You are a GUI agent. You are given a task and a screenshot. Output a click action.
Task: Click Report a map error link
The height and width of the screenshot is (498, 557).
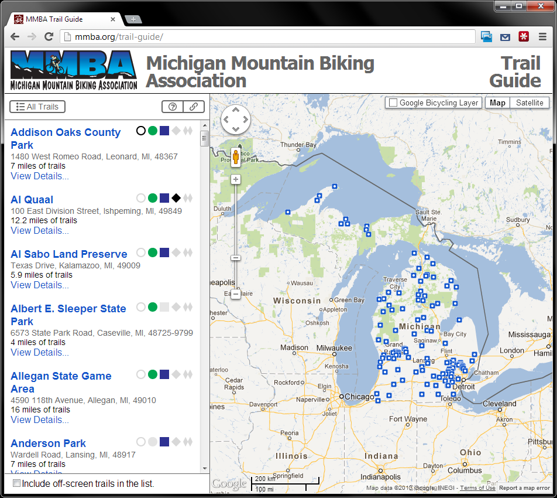click(524, 487)
